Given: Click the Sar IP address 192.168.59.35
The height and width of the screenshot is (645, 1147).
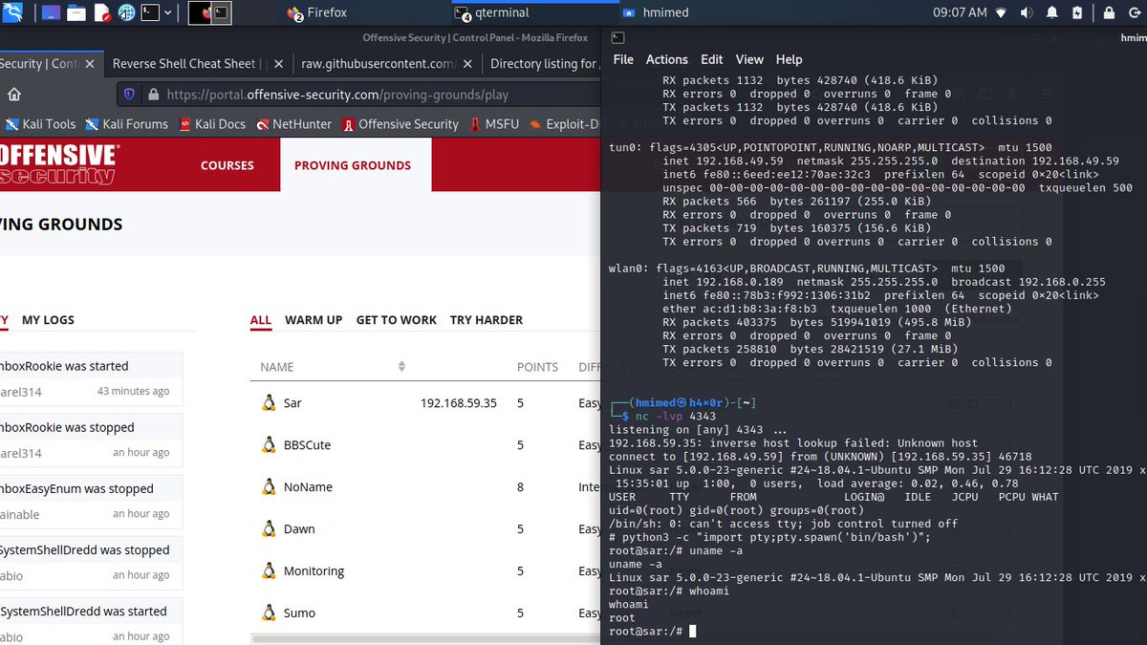Looking at the screenshot, I should [459, 403].
